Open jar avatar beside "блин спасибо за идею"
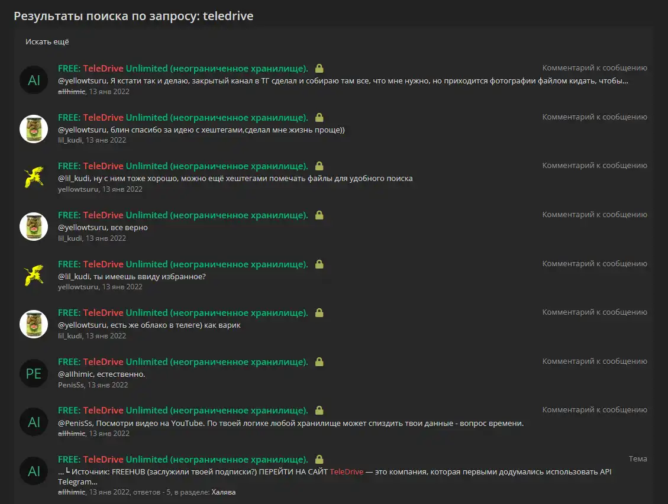Viewport: 668px width, 504px height. click(x=34, y=129)
